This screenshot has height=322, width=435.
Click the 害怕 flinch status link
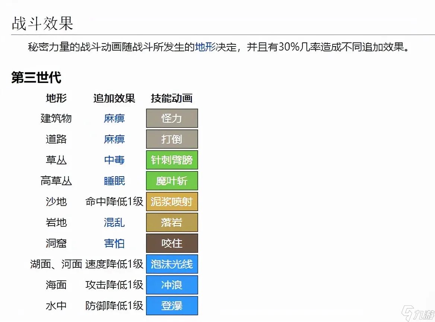(114, 243)
